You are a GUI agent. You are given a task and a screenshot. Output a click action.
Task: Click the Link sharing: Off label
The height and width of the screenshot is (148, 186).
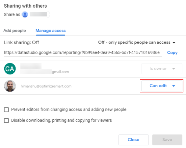pos(21,42)
